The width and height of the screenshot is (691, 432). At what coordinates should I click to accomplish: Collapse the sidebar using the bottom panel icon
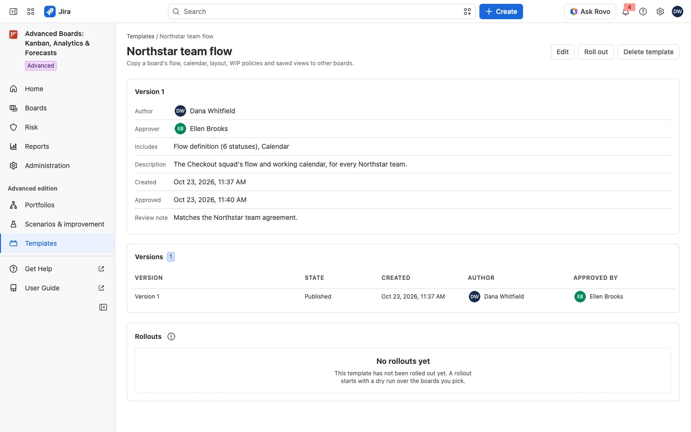(x=103, y=307)
